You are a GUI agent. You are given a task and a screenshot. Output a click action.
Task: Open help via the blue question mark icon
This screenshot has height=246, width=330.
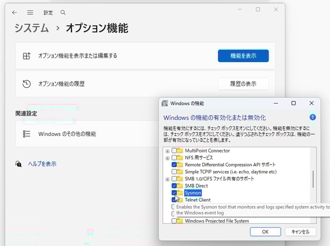point(313,117)
